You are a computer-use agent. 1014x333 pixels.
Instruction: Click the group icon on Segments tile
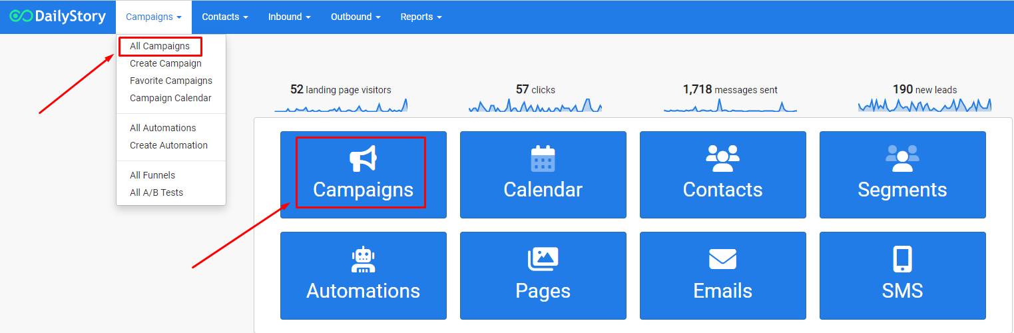[x=903, y=159]
